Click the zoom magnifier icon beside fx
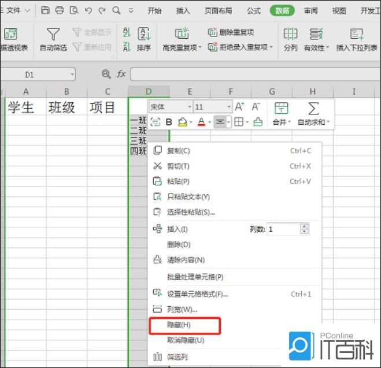381x368 pixels. coord(106,74)
